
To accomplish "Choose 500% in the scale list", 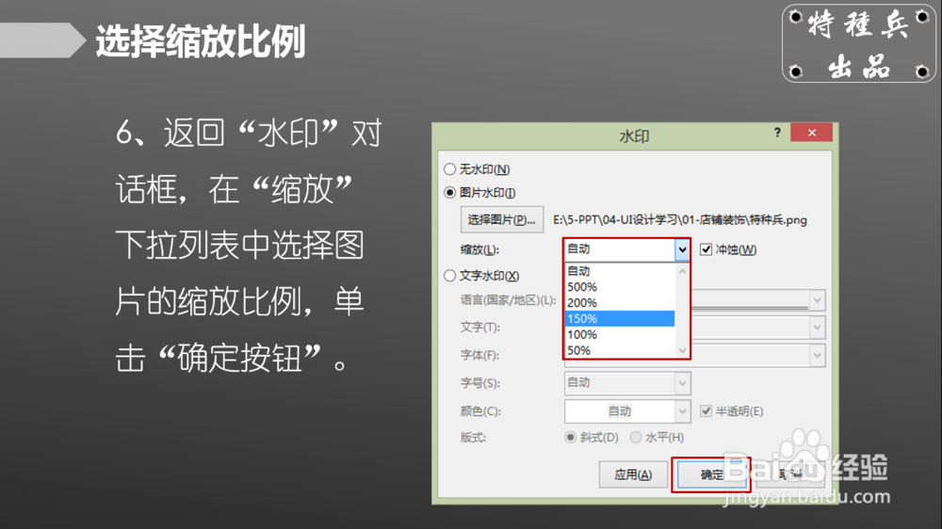I will click(620, 287).
